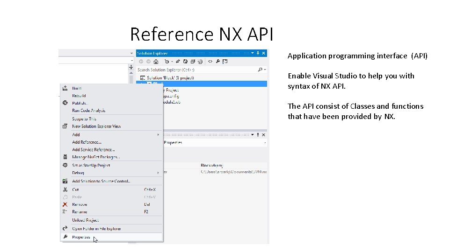This screenshot has height=252, width=449.
Task: Close the Properties panel
Action: pos(264,135)
